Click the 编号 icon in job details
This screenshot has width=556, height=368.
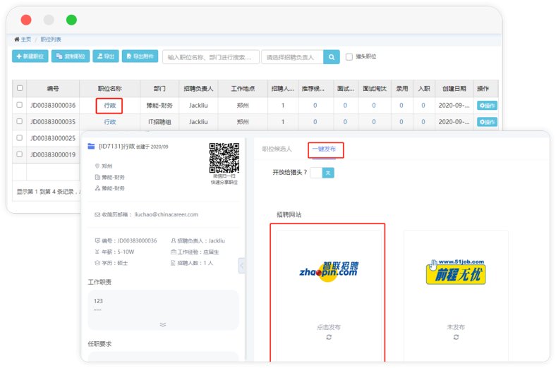[97, 241]
